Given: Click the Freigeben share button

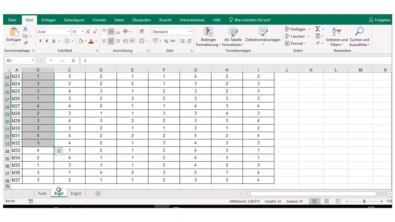Looking at the screenshot, I should 380,20.
